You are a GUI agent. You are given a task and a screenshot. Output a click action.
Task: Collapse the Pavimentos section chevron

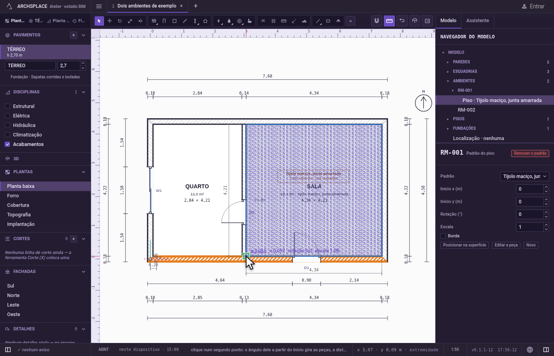coord(83,35)
